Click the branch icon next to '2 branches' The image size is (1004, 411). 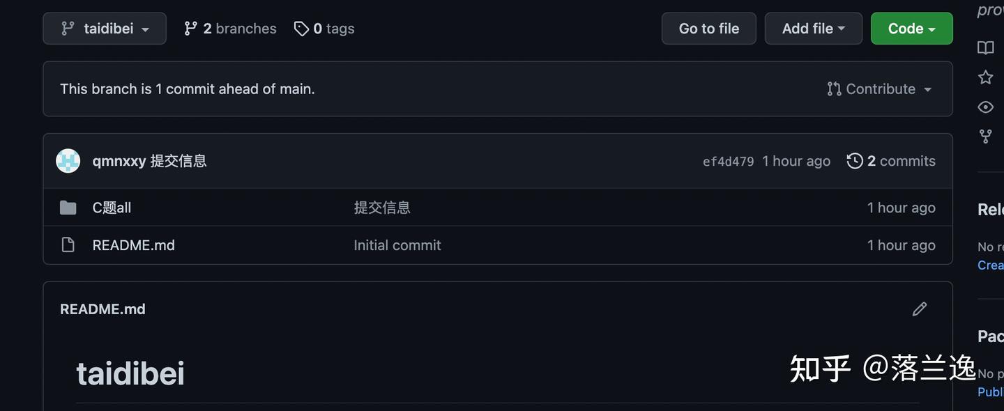pos(190,28)
